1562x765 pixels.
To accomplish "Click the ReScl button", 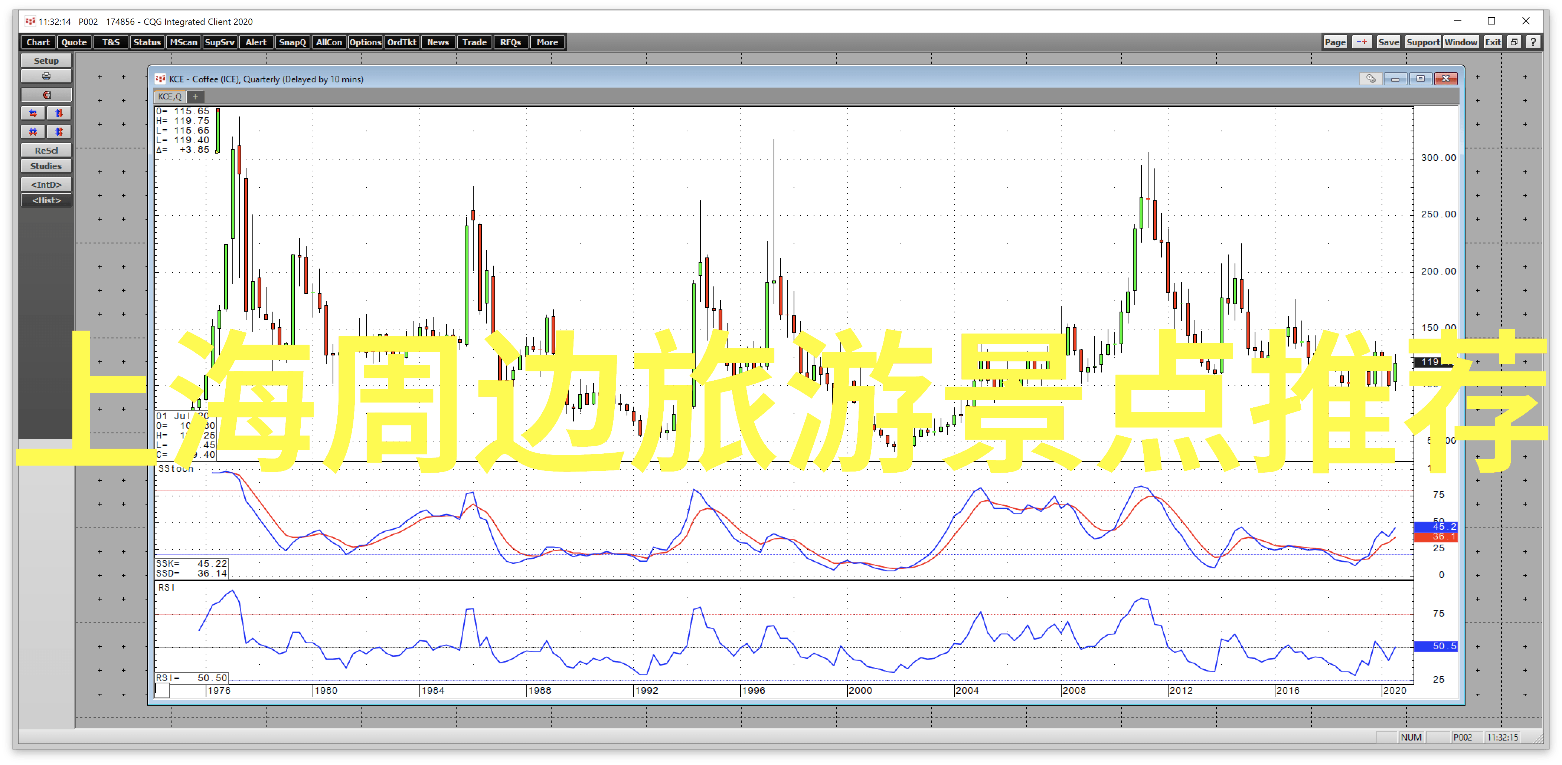I will click(46, 150).
